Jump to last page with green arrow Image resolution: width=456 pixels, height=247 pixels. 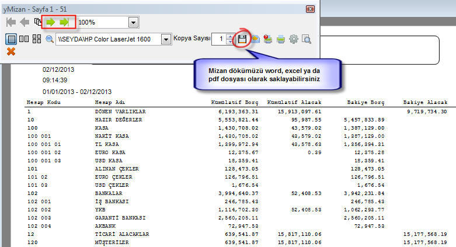click(x=65, y=22)
